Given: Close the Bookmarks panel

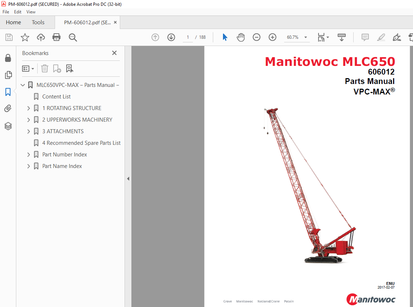Looking at the screenshot, I should coord(114,53).
